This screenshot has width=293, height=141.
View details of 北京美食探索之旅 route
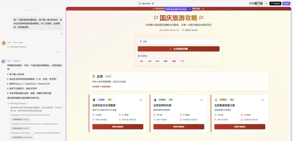240,127
